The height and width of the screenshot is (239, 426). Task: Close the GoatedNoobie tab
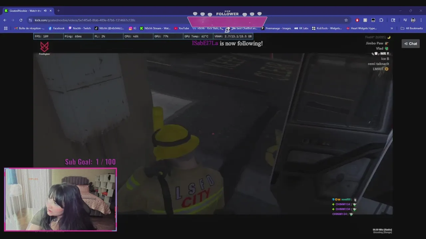[x=51, y=11]
